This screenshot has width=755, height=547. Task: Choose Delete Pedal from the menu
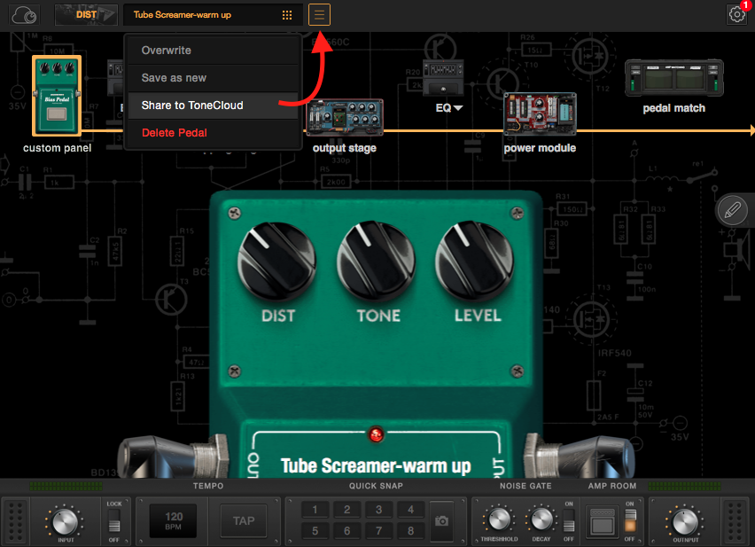click(x=175, y=133)
